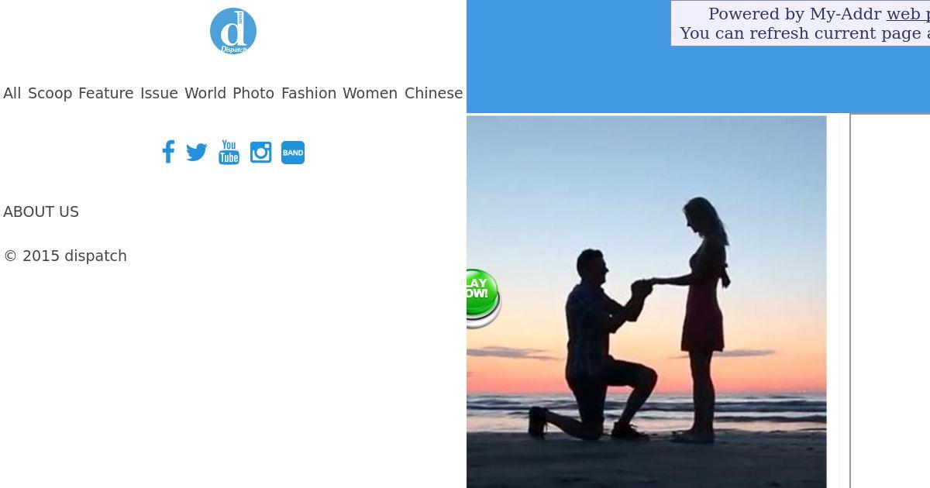Open the YouTube channel icon
Viewport: 930px width, 488px height.
(229, 152)
